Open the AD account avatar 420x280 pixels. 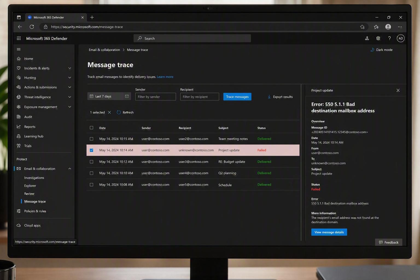click(401, 38)
